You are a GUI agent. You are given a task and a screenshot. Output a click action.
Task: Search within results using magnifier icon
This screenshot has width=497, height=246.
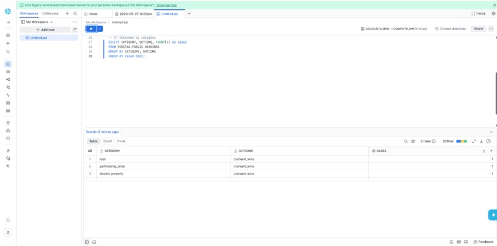[406, 141]
